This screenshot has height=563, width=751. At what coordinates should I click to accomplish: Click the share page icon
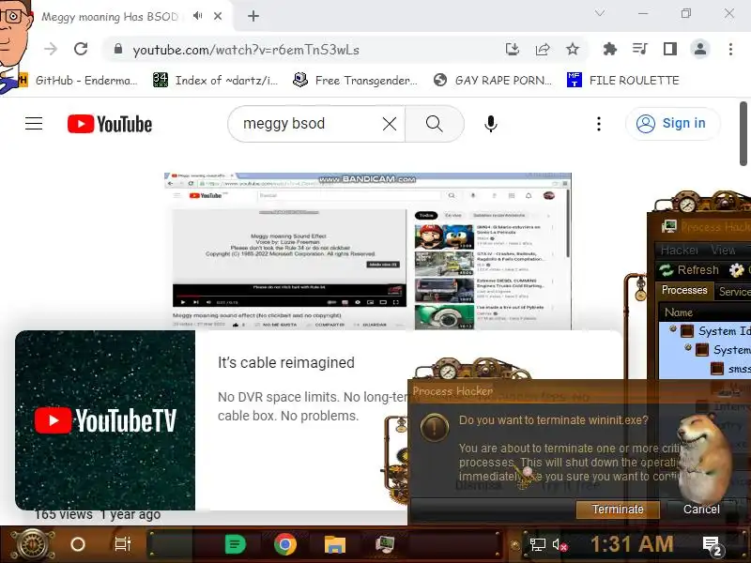(x=543, y=49)
